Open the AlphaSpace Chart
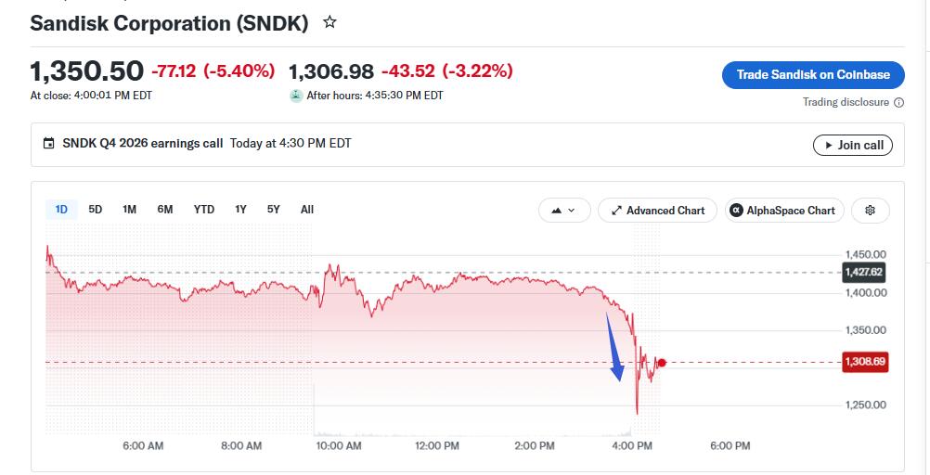The height and width of the screenshot is (475, 930). (x=784, y=210)
